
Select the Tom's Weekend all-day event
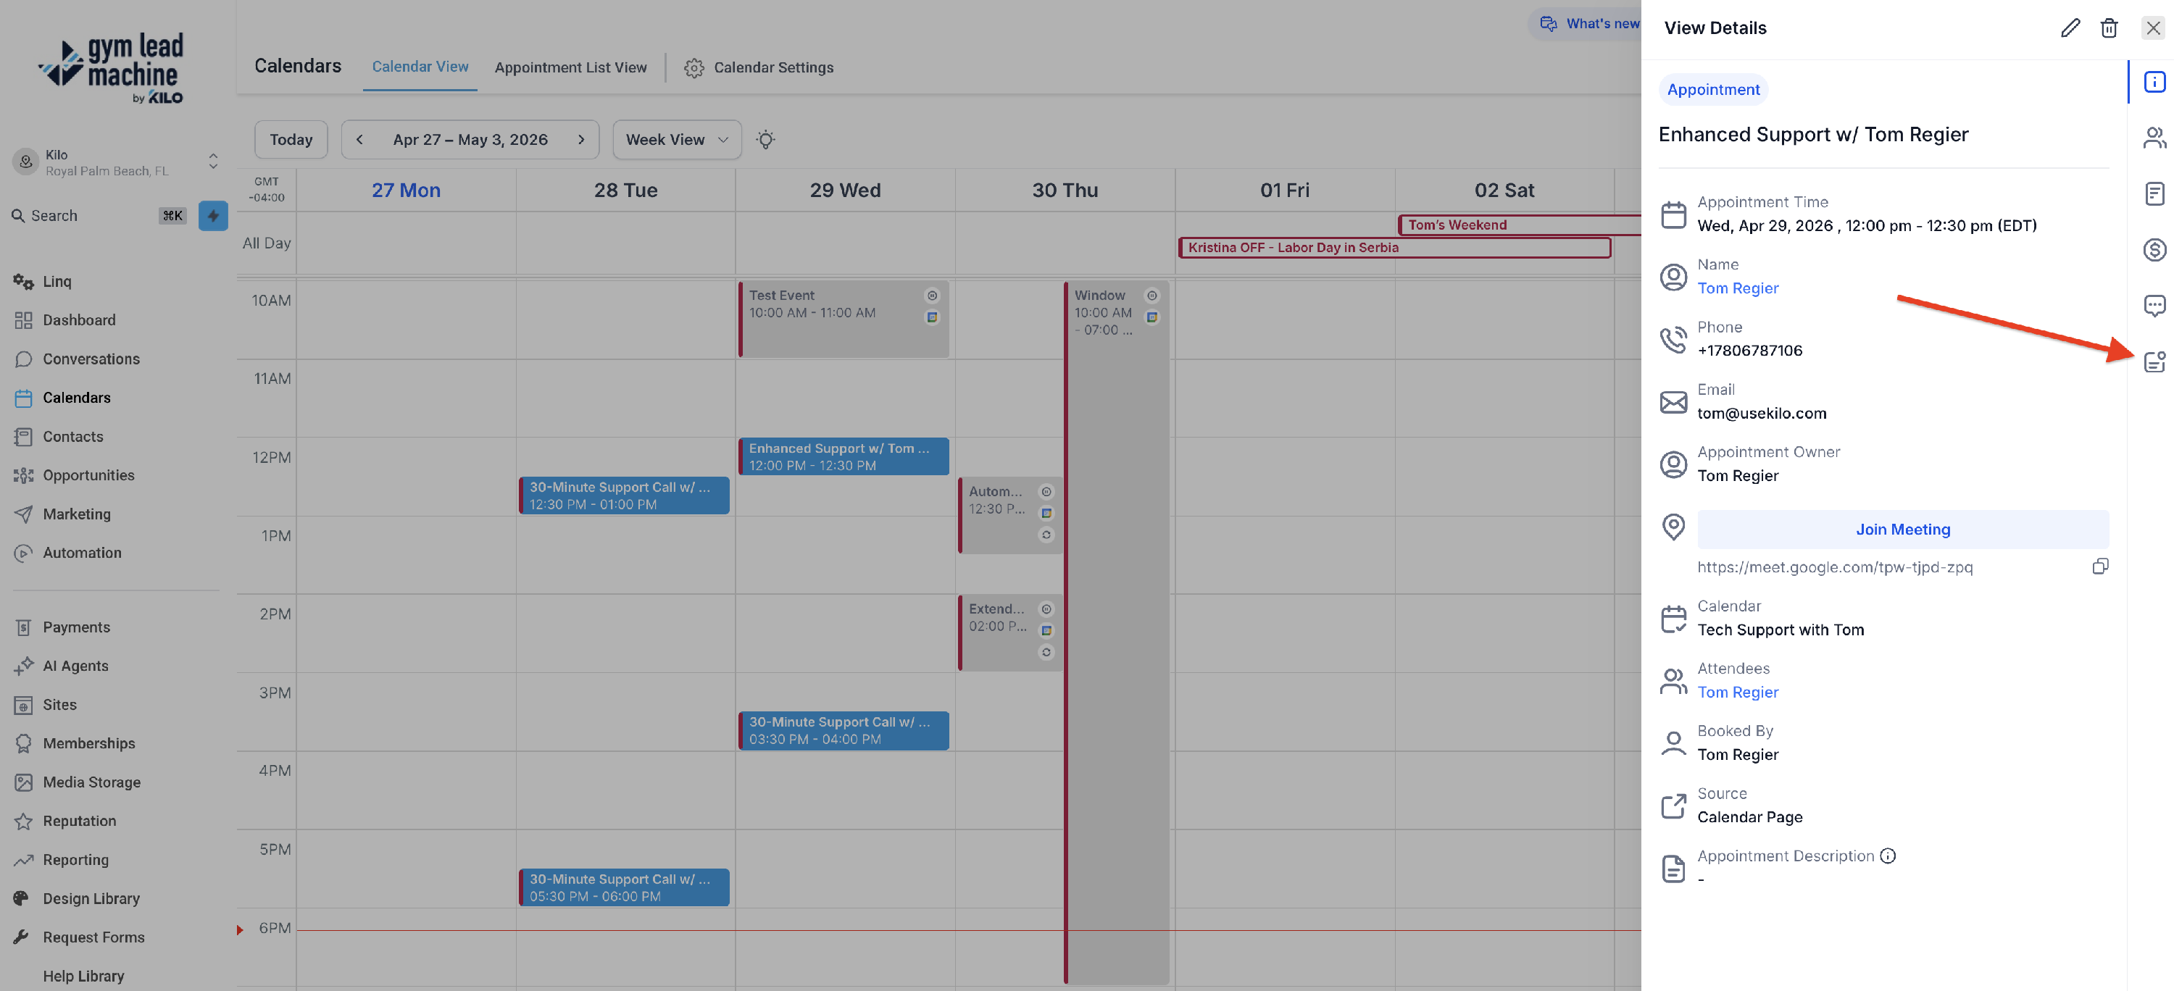(x=1519, y=225)
